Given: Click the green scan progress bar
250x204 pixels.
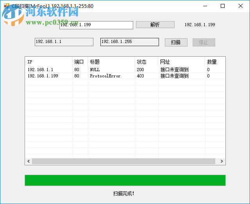Looking at the screenshot, I should [x=125, y=181].
